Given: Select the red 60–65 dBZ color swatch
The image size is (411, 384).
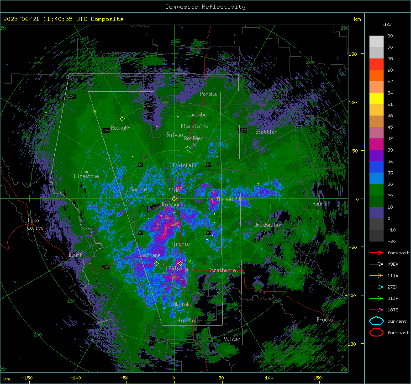Looking at the screenshot, I should coord(376,64).
